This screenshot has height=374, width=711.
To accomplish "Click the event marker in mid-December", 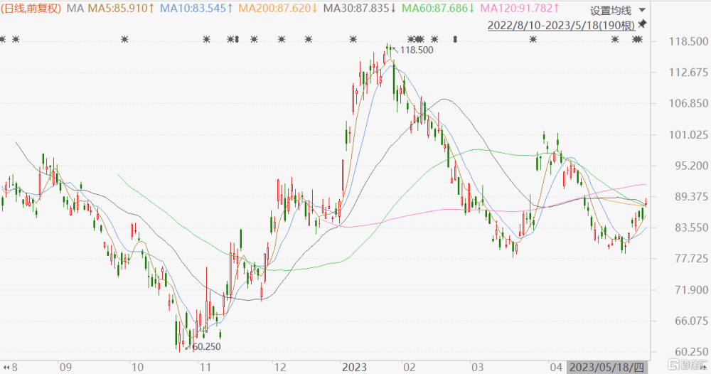I will pos(309,40).
